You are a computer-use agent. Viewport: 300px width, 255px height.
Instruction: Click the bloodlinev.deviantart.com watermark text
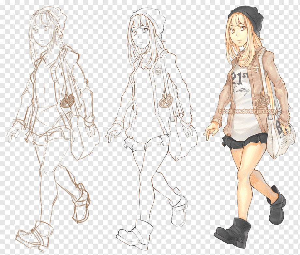[x=247, y=112]
